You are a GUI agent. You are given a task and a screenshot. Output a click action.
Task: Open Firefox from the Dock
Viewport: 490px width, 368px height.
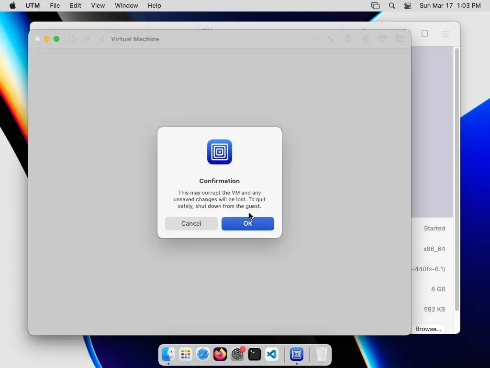(x=220, y=354)
